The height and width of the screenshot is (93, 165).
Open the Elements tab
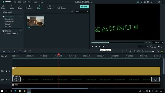coord(50,7)
